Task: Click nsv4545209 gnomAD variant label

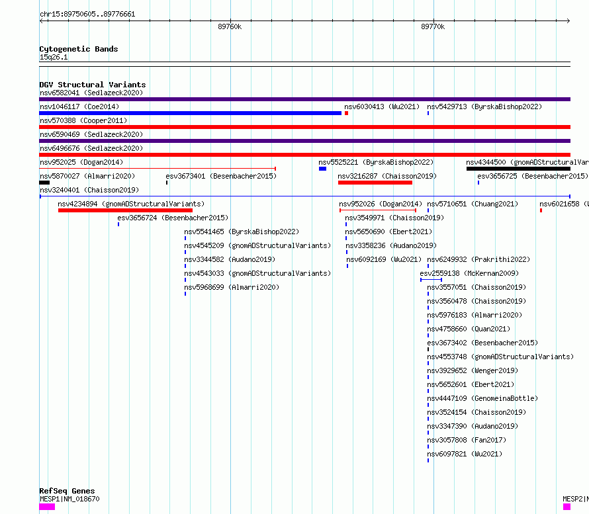Action: pyautogui.click(x=257, y=245)
